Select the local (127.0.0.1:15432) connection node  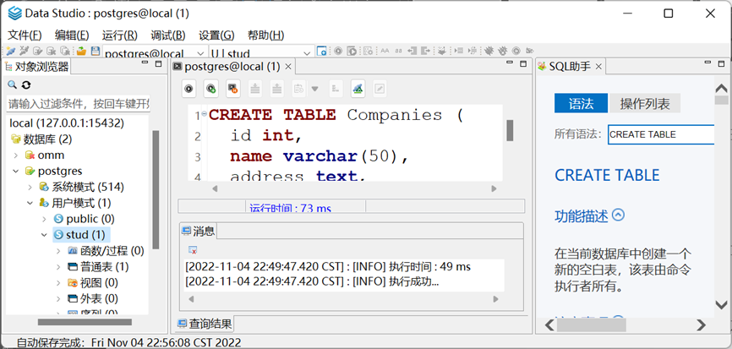coord(67,123)
